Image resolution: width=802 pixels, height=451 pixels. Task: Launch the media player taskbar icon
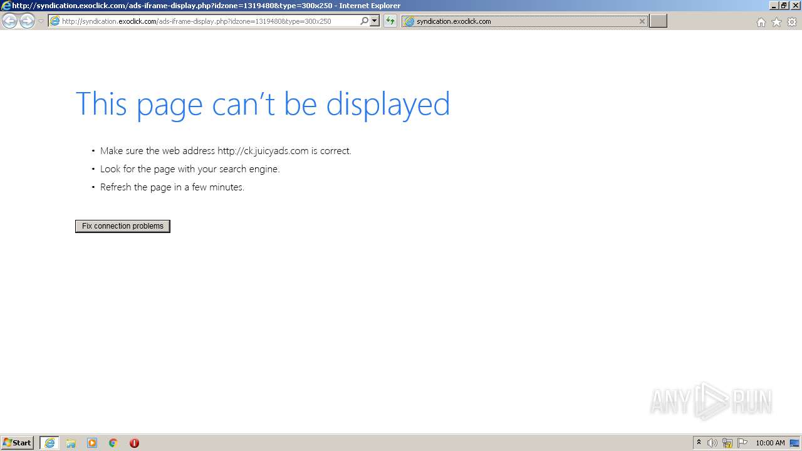(x=92, y=443)
